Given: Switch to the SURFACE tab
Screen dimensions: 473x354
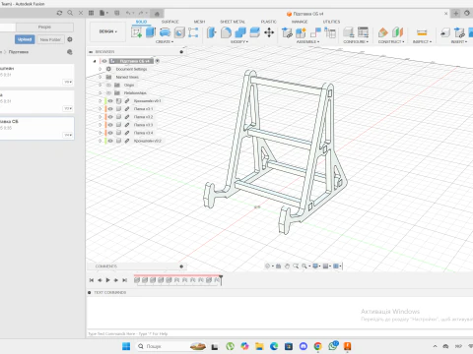Looking at the screenshot, I should pos(169,22).
